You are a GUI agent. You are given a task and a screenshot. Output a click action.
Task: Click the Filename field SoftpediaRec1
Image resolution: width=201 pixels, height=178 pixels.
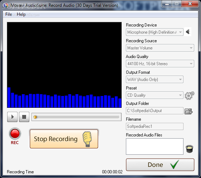pos(155,126)
